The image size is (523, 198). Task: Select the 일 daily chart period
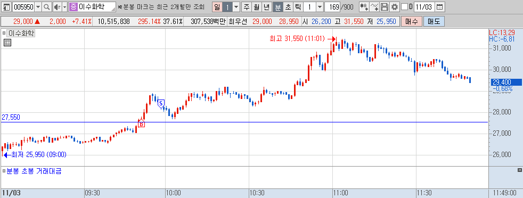217,7
